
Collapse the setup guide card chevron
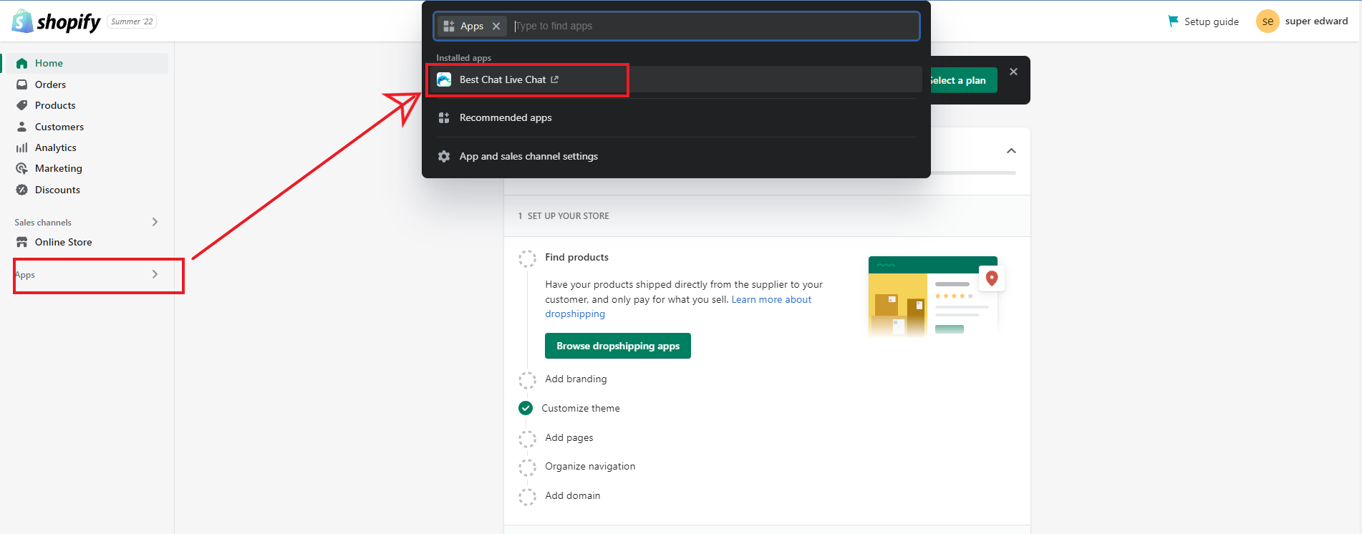click(x=1011, y=150)
